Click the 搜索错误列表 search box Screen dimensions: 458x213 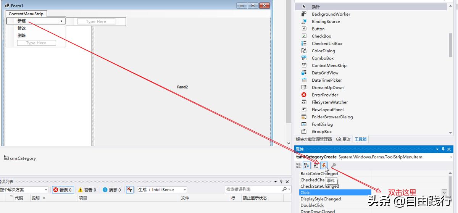click(x=253, y=189)
